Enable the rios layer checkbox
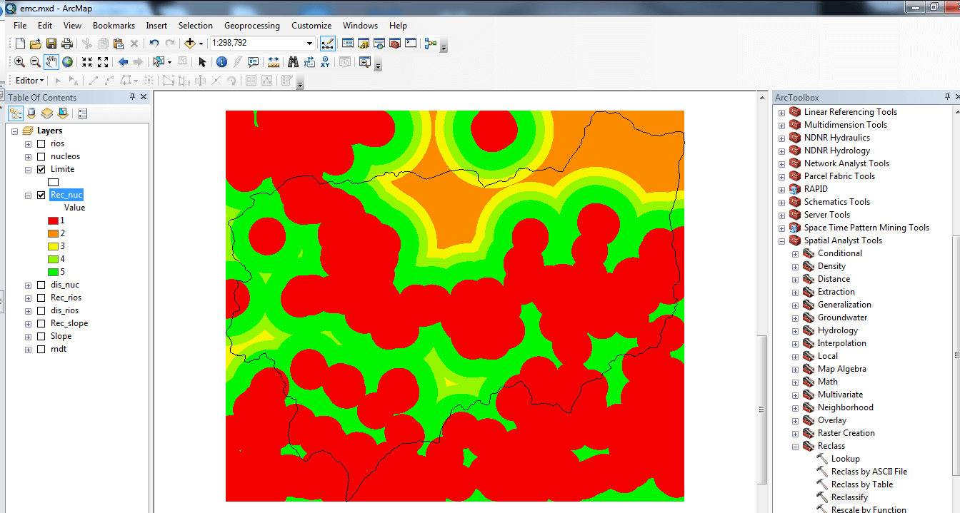Viewport: 960px width, 513px height. coord(41,143)
